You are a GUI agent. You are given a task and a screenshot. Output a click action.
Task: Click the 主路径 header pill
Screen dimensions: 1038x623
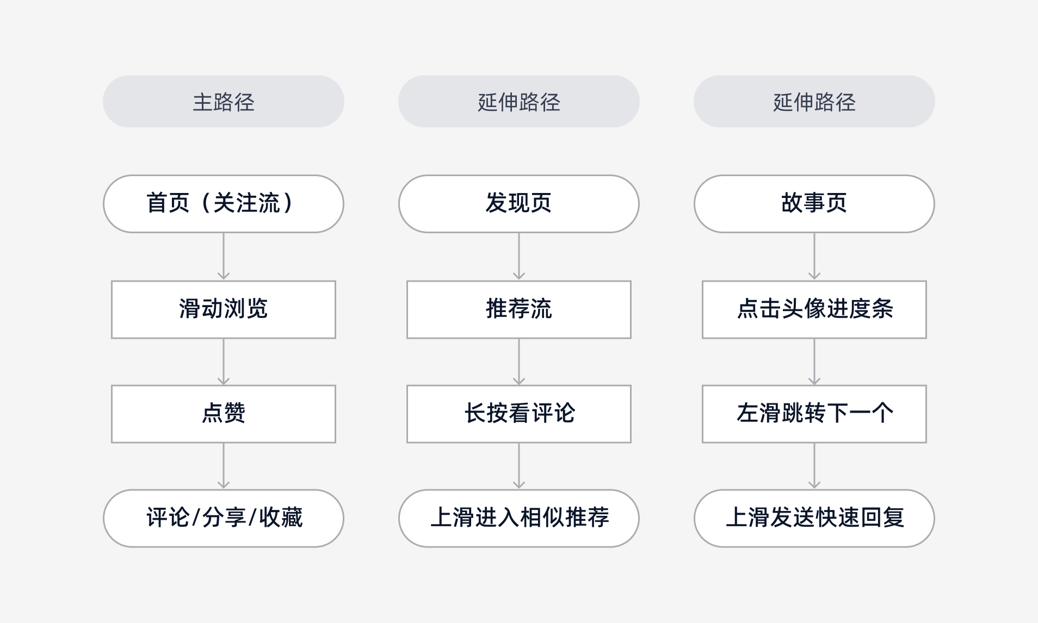click(x=223, y=102)
